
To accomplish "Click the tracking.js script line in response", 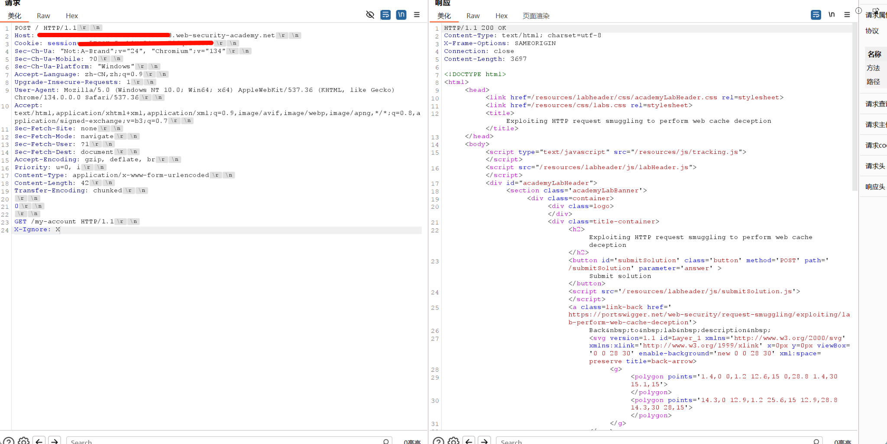I will click(616, 152).
